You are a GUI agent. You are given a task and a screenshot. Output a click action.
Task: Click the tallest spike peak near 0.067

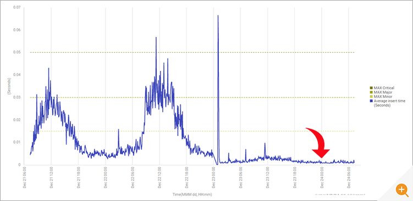click(218, 15)
